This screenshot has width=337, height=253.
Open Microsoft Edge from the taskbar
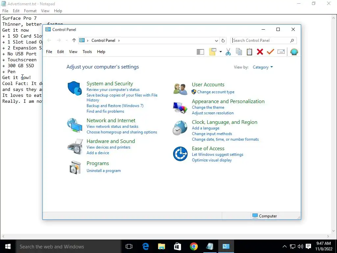pos(145,246)
